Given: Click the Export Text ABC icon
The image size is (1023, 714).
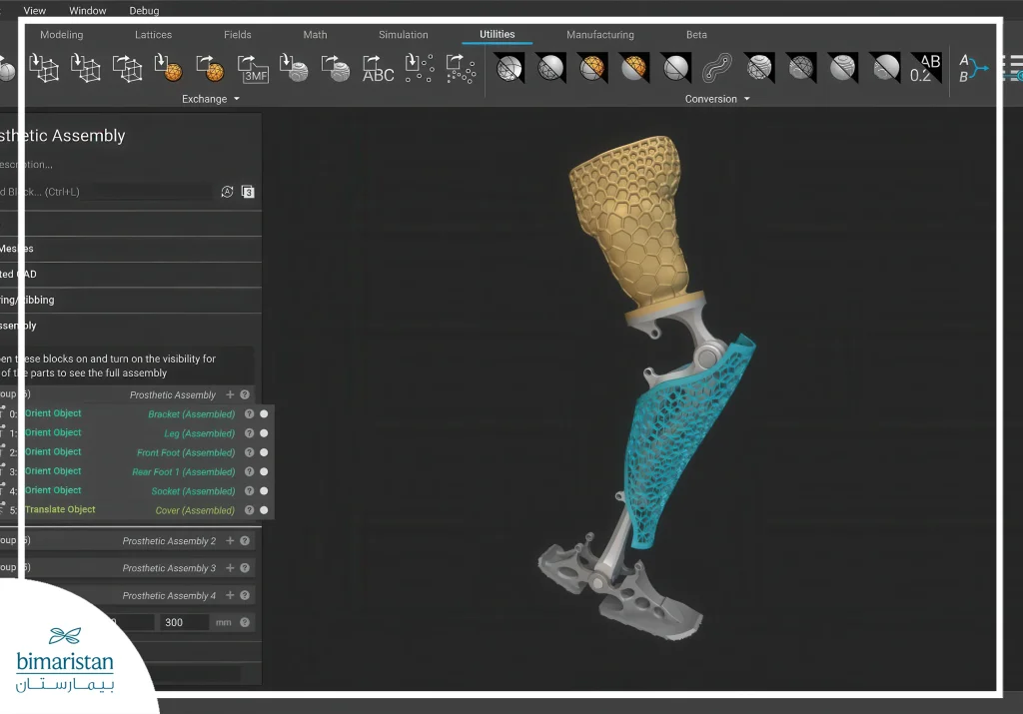Looking at the screenshot, I should tap(379, 68).
